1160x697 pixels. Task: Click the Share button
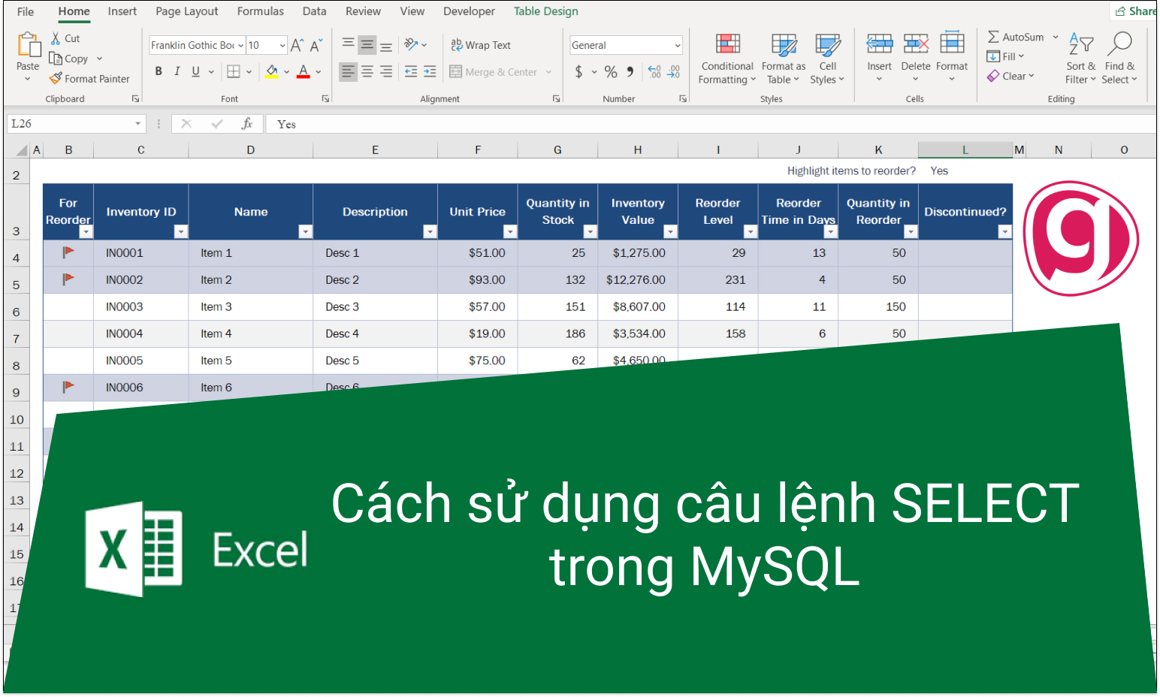pos(1136,11)
